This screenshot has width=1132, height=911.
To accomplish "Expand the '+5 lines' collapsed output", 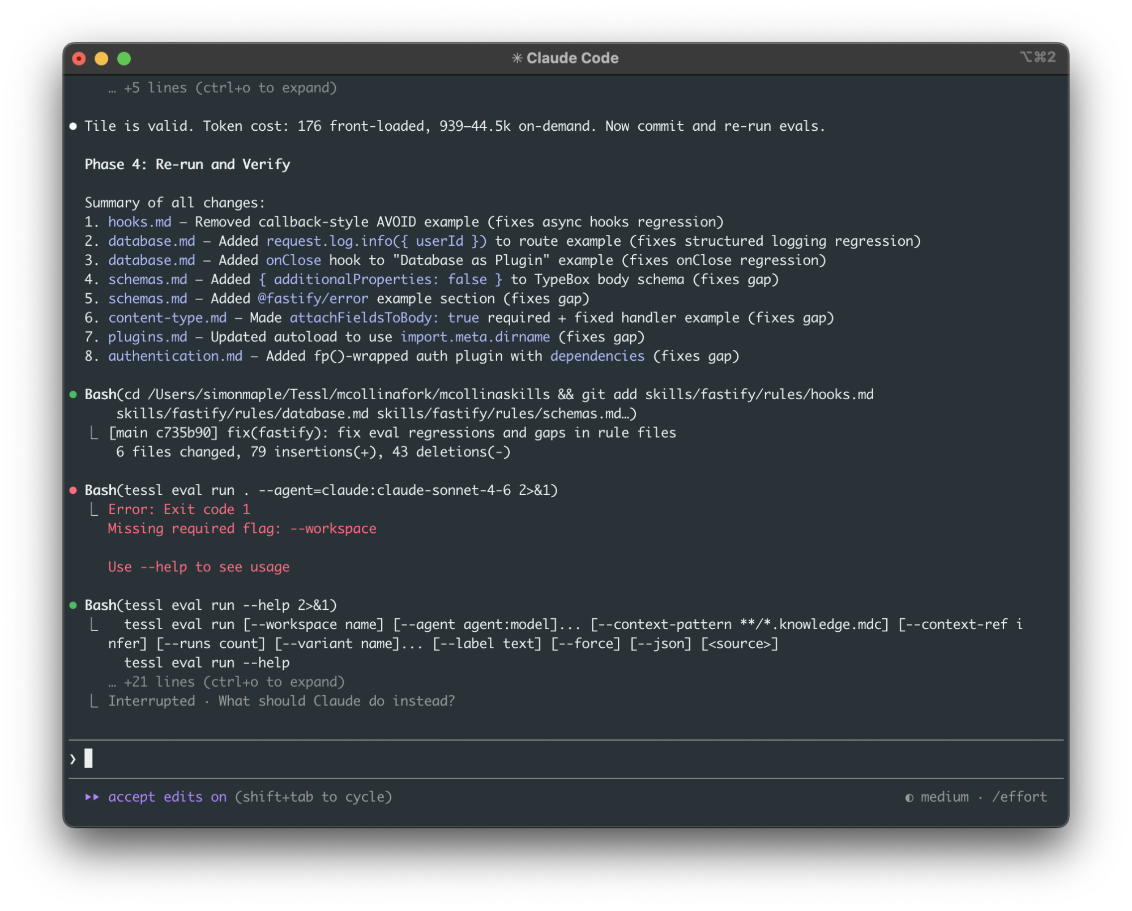I will tap(223, 88).
